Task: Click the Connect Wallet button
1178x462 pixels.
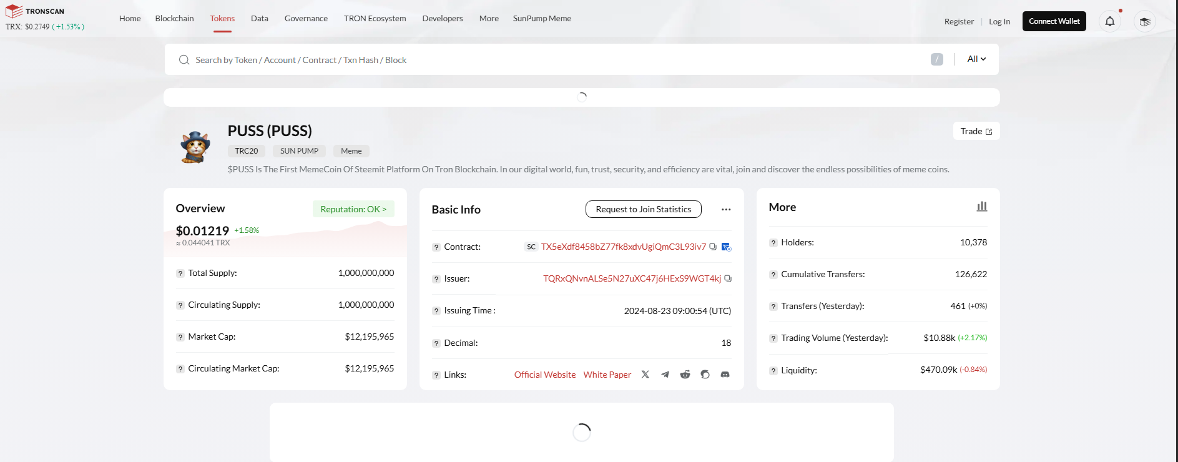Action: pyautogui.click(x=1054, y=21)
